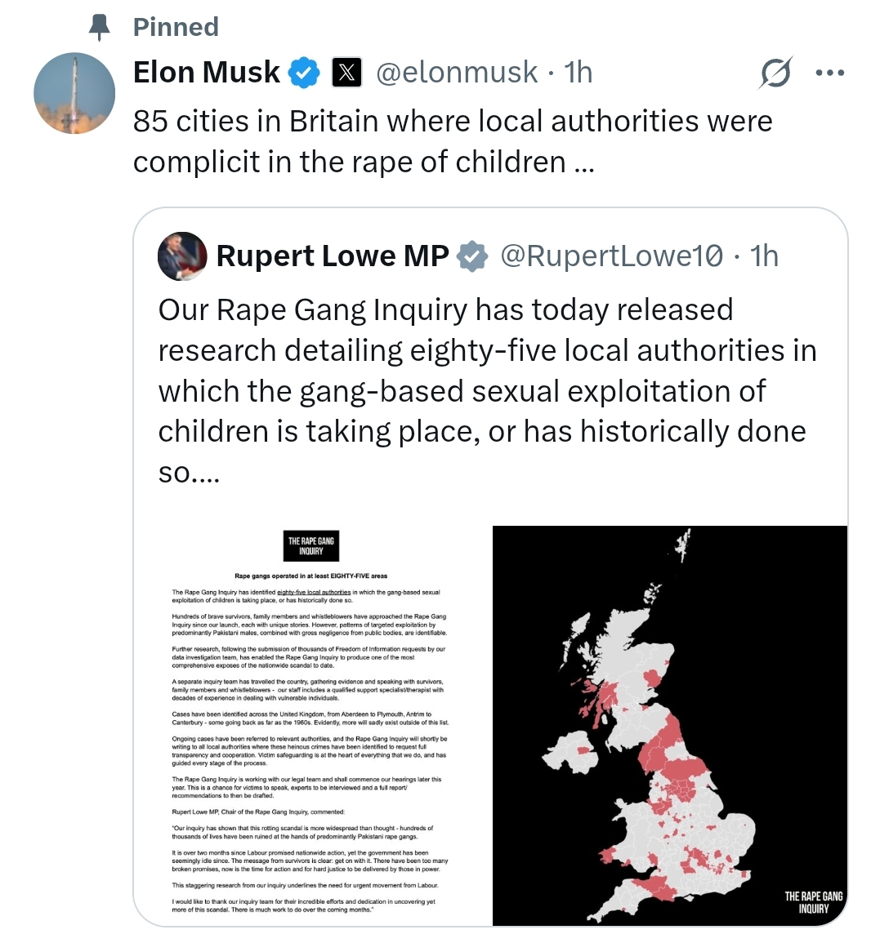The image size is (880, 943).
Task: Click the 1h timestamp on Elon's post
Action: point(578,73)
